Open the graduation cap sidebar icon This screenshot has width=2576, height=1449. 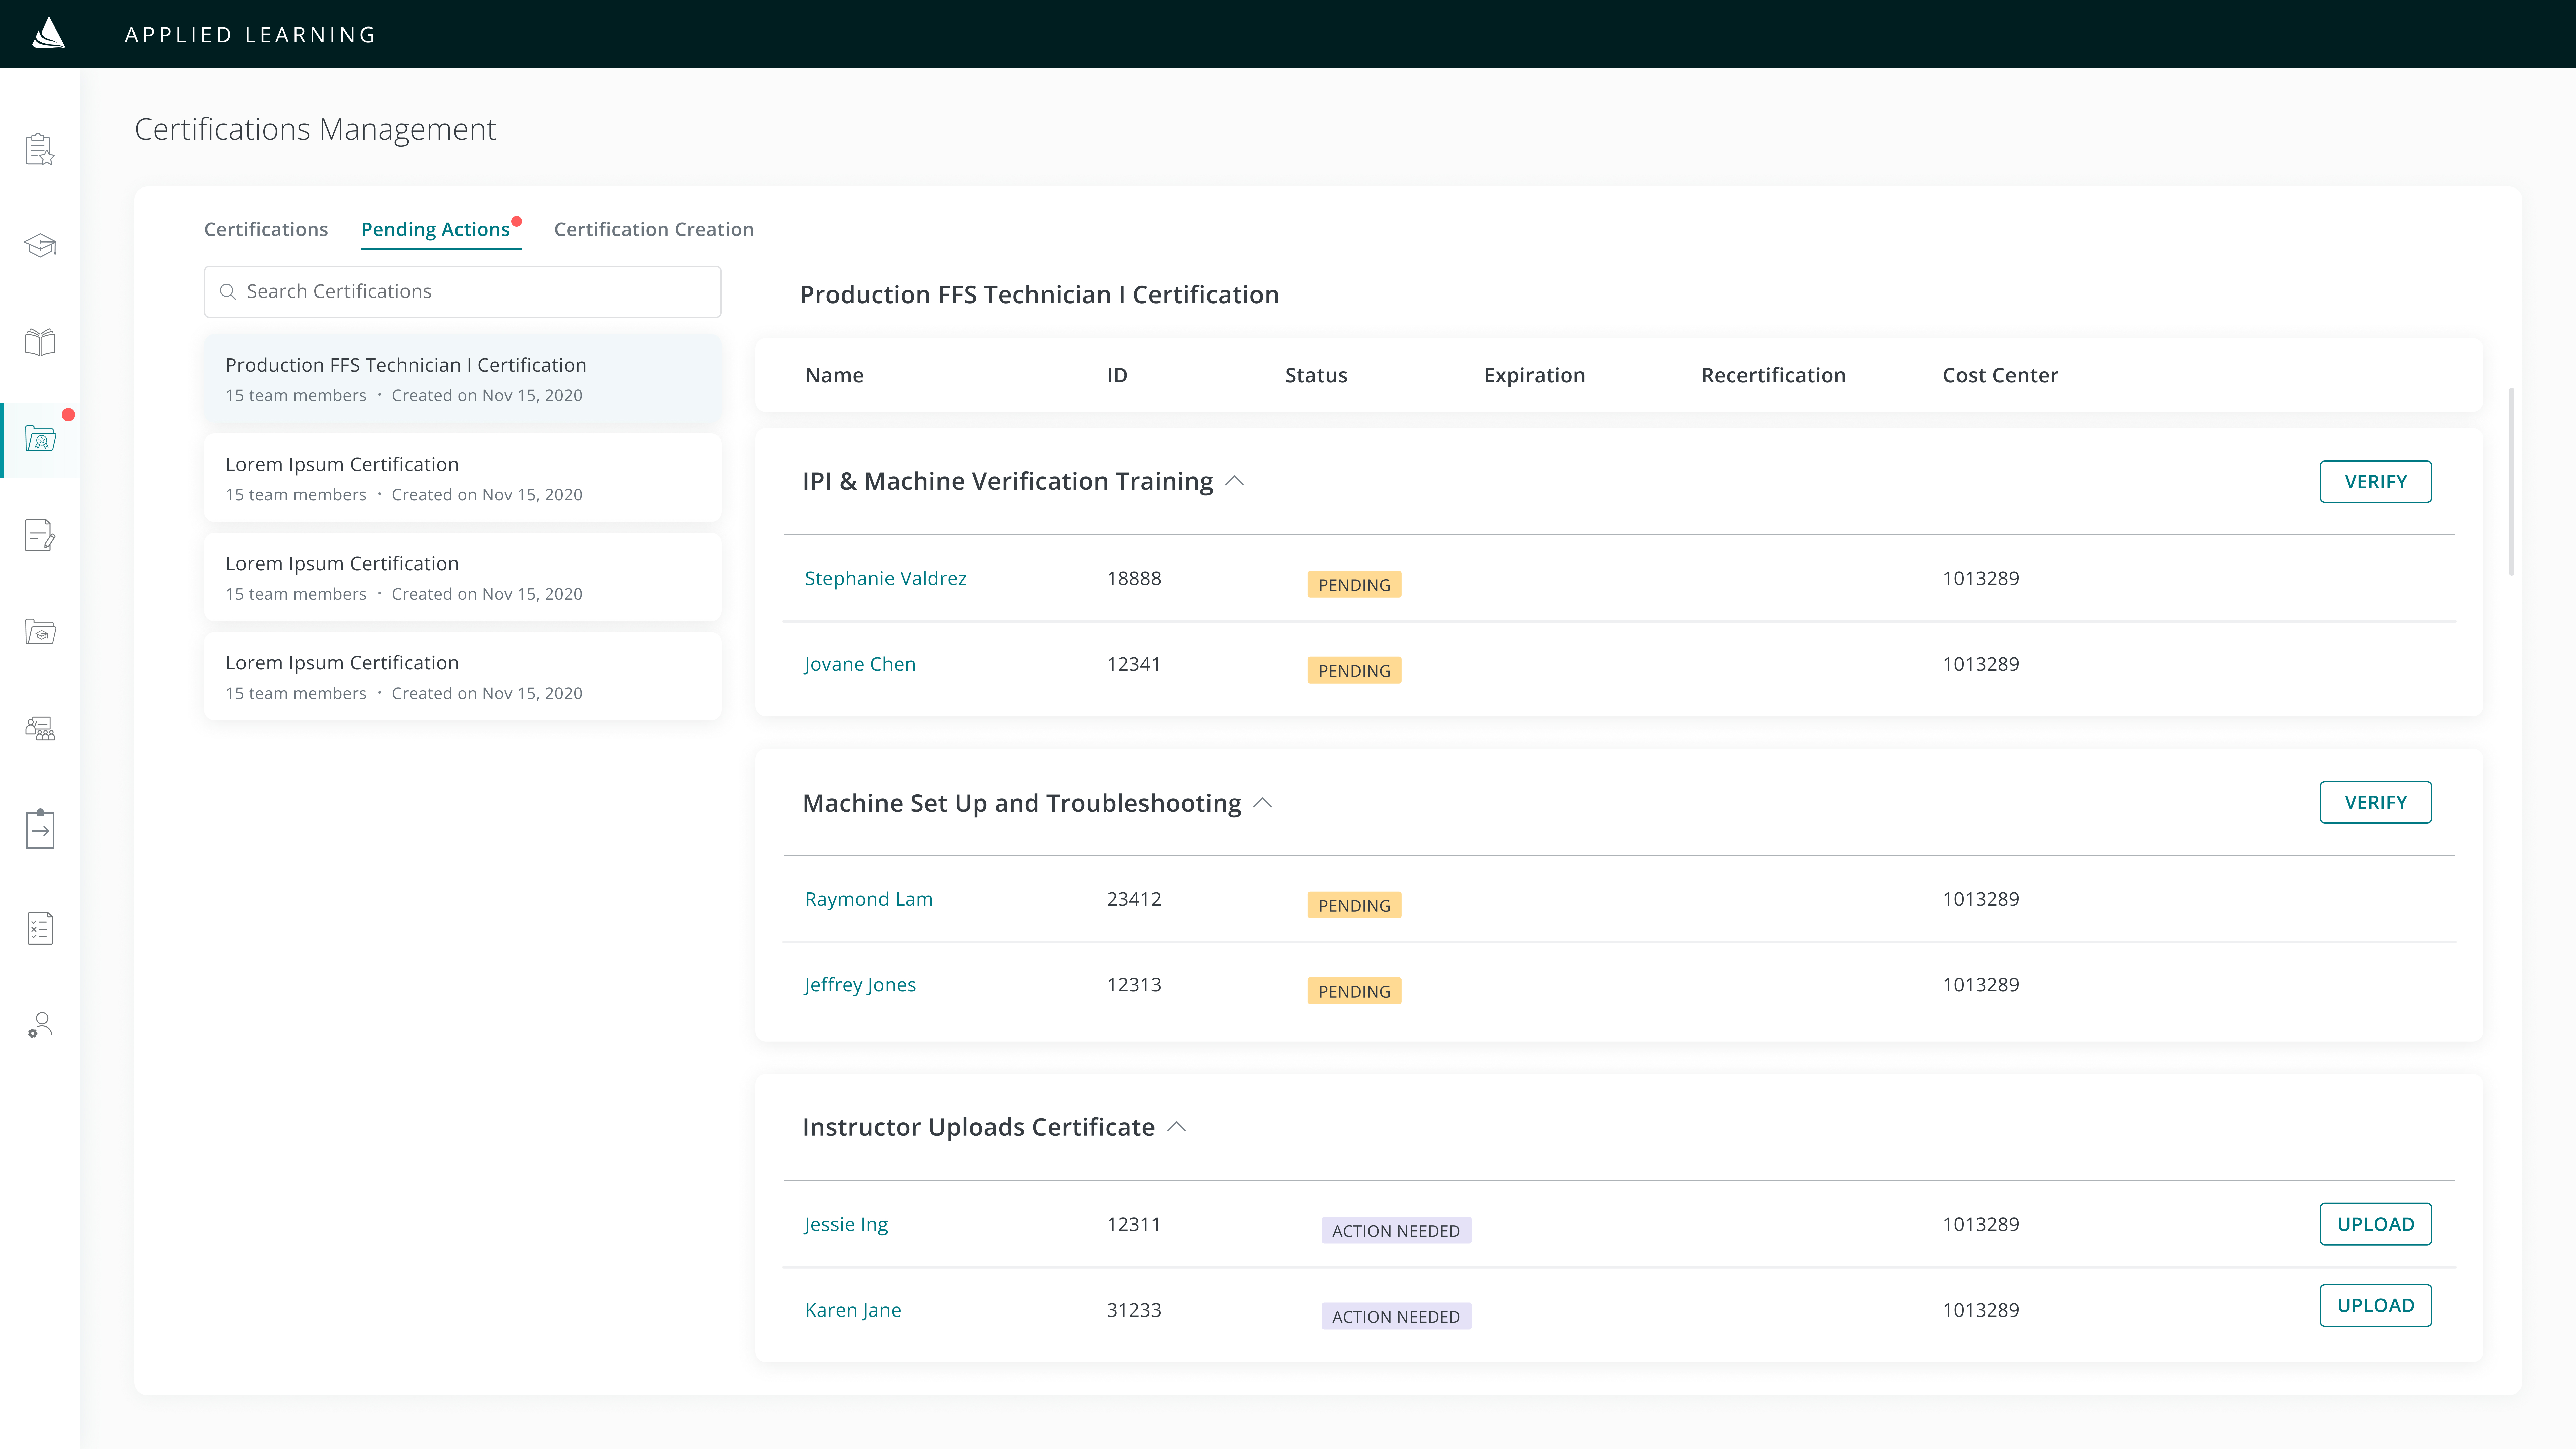coord(40,245)
